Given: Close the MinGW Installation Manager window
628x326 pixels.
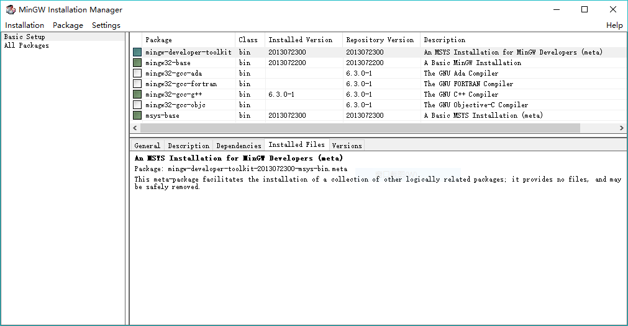Looking at the screenshot, I should (612, 9).
